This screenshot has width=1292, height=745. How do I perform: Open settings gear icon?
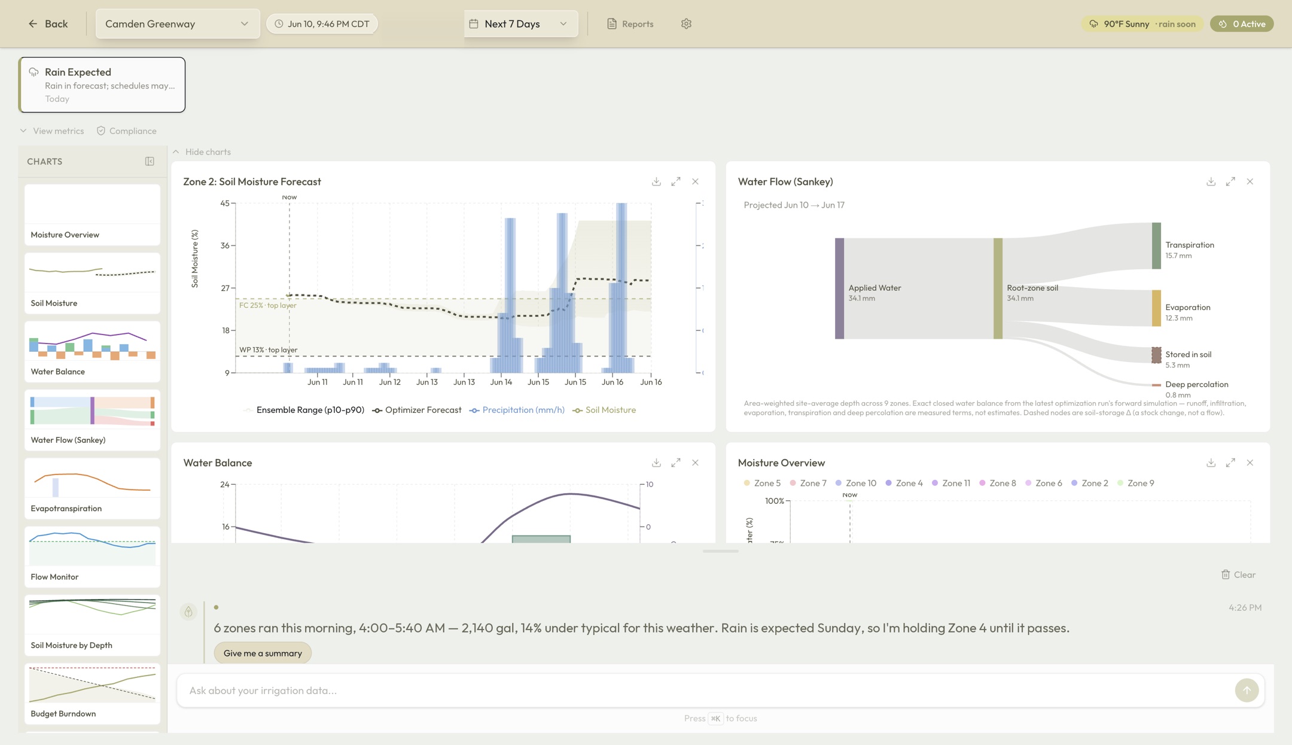coord(686,24)
